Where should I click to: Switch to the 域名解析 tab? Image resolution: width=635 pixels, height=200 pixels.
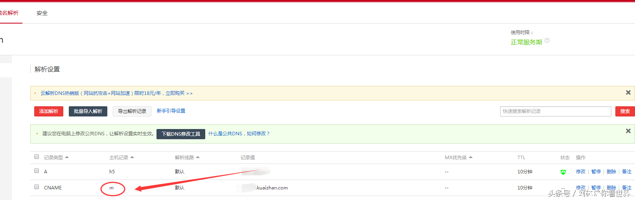coord(9,13)
